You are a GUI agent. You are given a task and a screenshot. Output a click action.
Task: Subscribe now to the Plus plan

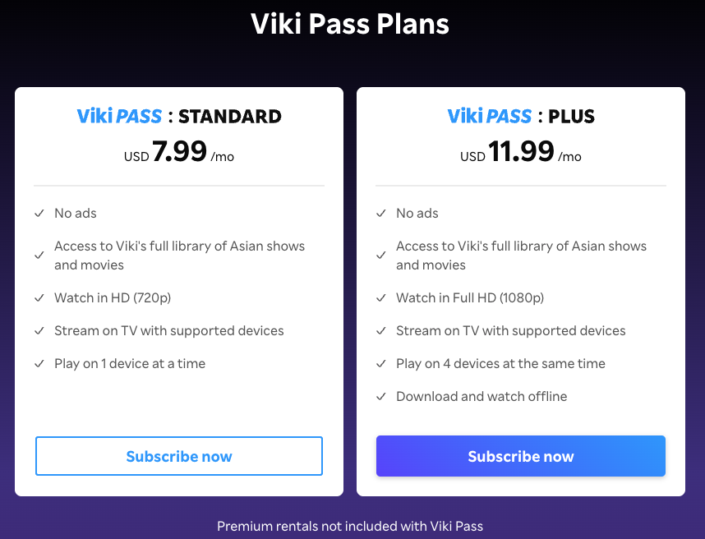521,456
